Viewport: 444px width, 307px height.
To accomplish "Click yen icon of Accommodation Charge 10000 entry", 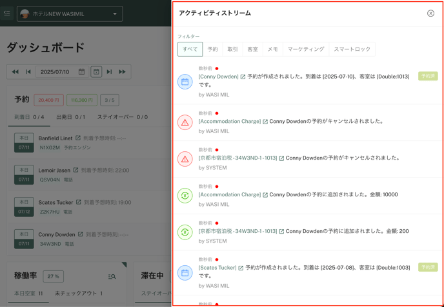I will (185, 196).
